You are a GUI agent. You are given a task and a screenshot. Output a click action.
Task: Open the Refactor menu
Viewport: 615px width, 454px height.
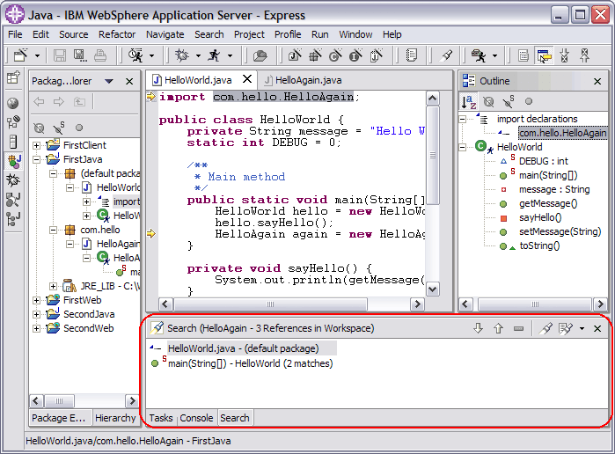pyautogui.click(x=117, y=34)
